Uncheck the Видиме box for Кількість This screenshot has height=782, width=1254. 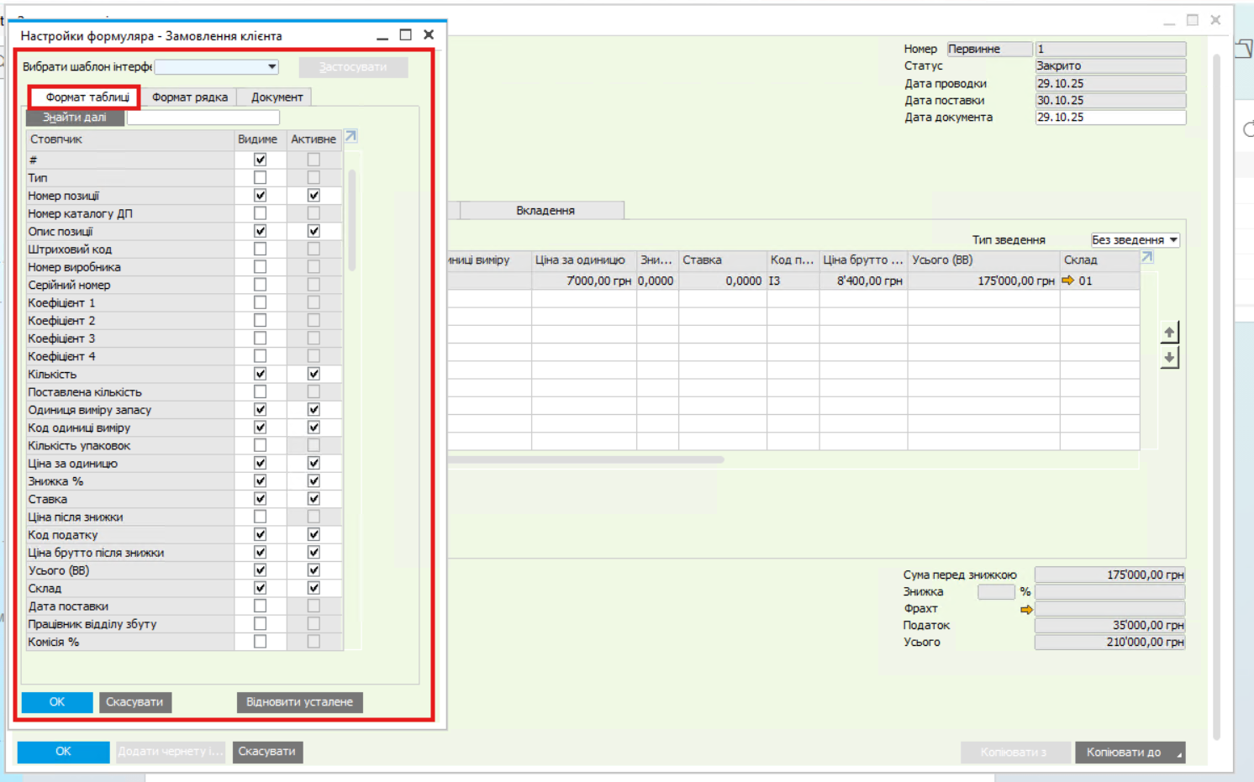click(261, 374)
